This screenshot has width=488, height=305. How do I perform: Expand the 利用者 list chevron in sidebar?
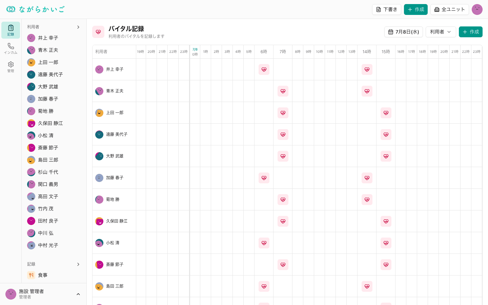[x=78, y=27]
